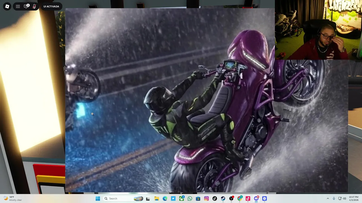This screenshot has height=203, width=362.
Task: Open the Xbox app on taskbar
Action: 182,198
